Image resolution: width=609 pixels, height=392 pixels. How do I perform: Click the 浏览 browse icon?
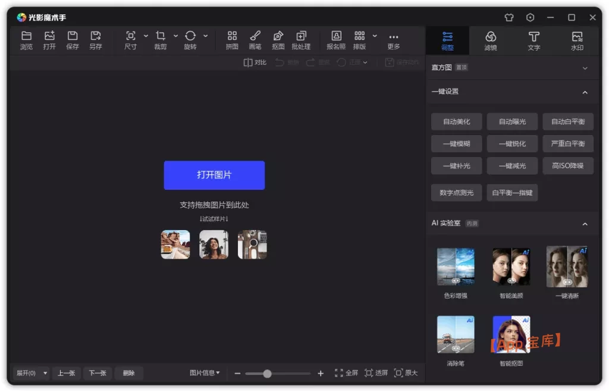pyautogui.click(x=26, y=40)
